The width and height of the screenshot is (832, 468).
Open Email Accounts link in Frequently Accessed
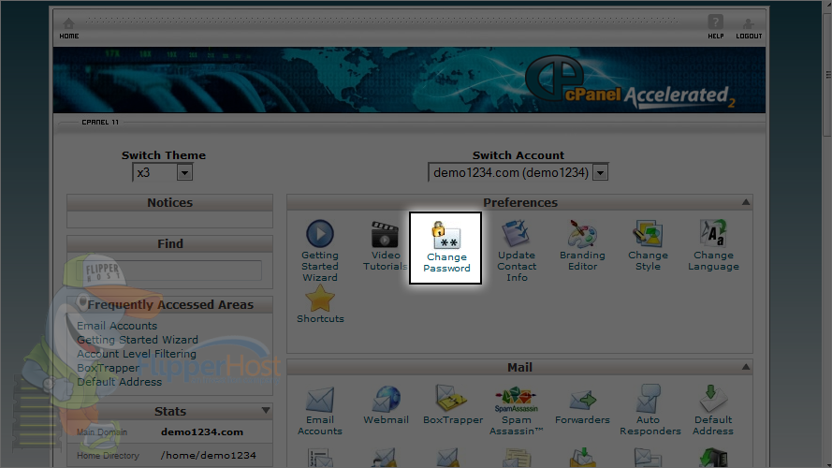[117, 326]
